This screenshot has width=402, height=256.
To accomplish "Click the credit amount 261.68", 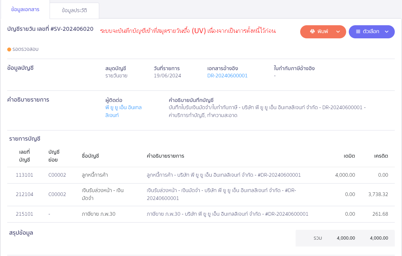I will 381,214.
